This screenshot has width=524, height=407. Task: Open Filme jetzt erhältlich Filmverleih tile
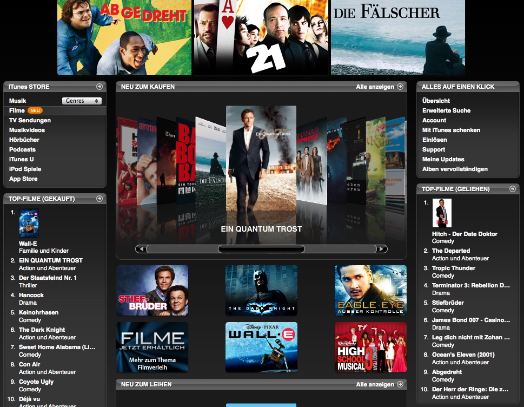(x=152, y=347)
